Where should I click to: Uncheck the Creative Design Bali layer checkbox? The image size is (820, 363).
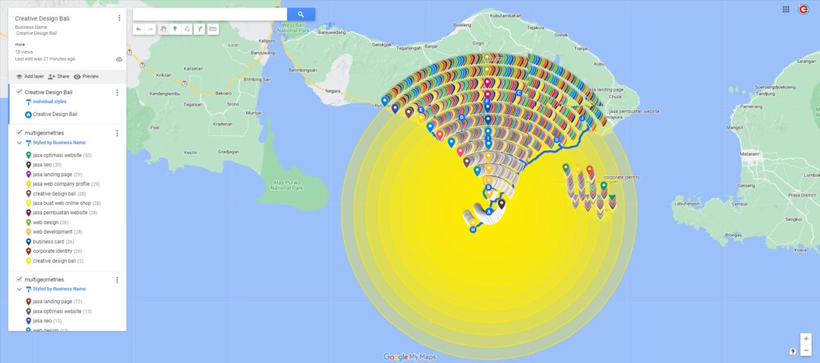point(19,92)
